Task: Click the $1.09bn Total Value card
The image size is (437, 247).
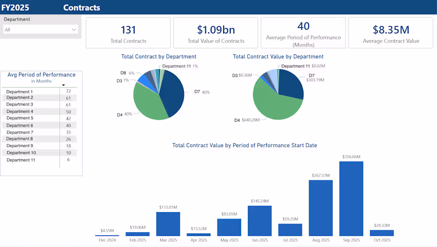Action: [x=215, y=33]
